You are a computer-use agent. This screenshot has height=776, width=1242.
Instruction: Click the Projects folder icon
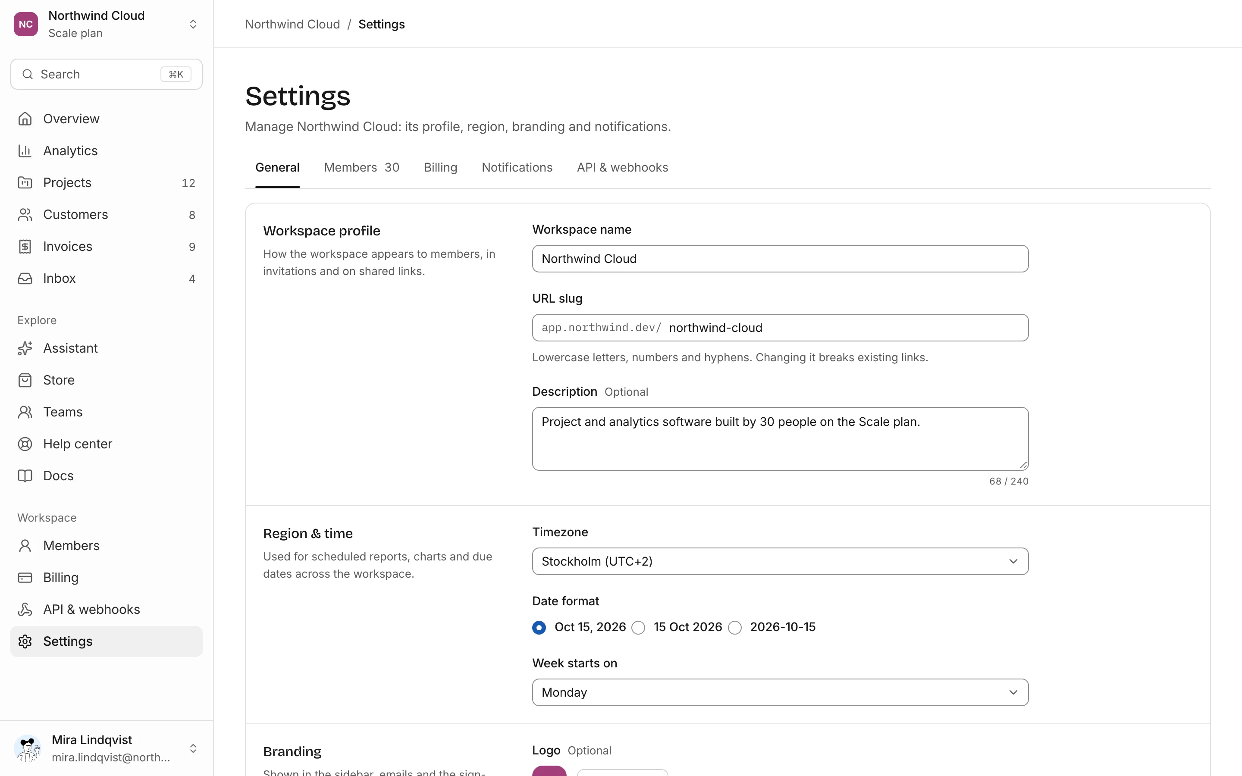point(25,182)
